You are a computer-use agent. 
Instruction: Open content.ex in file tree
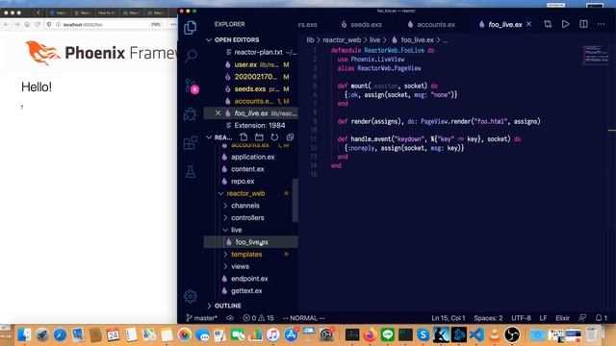[x=247, y=169]
